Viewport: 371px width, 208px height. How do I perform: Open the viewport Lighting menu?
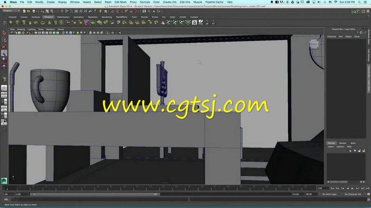pos(32,30)
